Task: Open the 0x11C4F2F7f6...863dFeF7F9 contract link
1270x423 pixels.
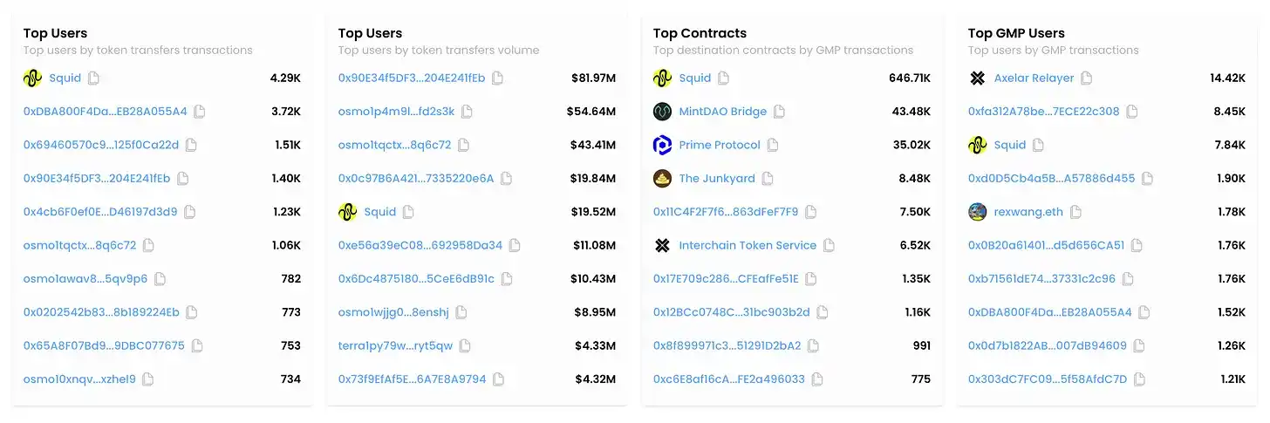Action: click(x=726, y=212)
